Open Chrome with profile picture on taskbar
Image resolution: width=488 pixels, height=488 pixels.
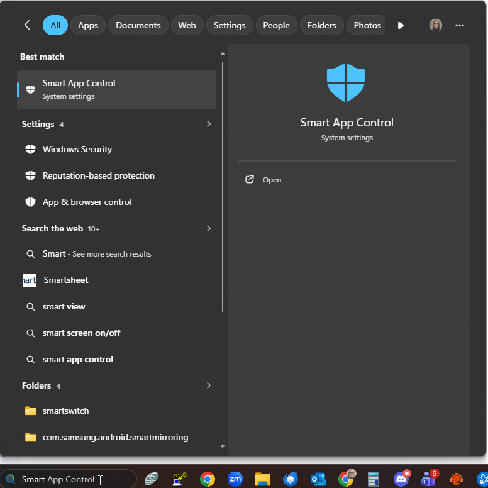pos(347,479)
